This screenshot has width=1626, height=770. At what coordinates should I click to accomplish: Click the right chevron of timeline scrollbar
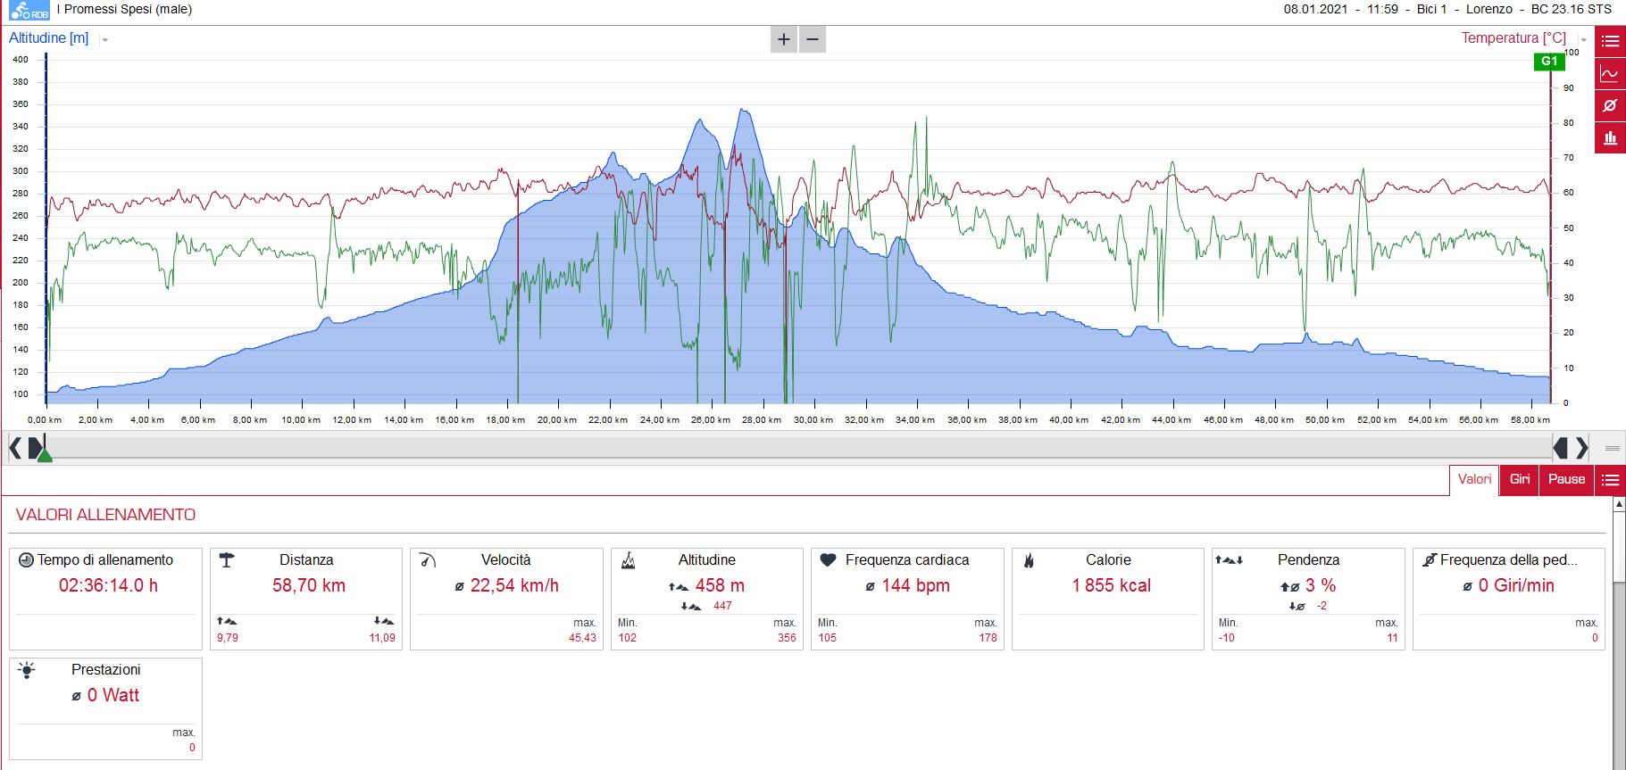1581,447
